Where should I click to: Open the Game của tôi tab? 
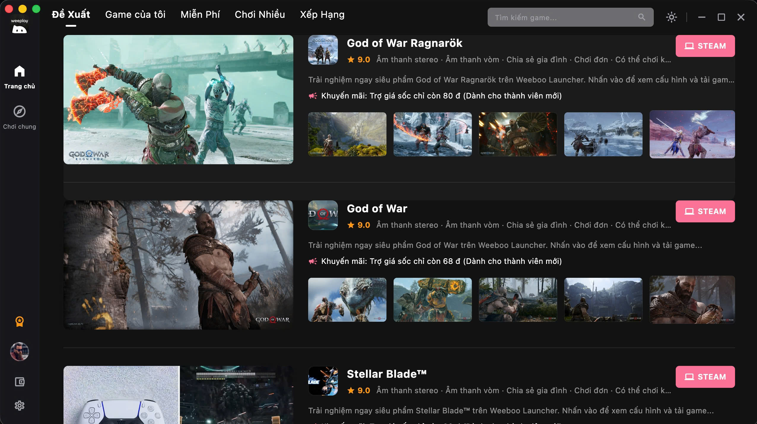coord(135,14)
